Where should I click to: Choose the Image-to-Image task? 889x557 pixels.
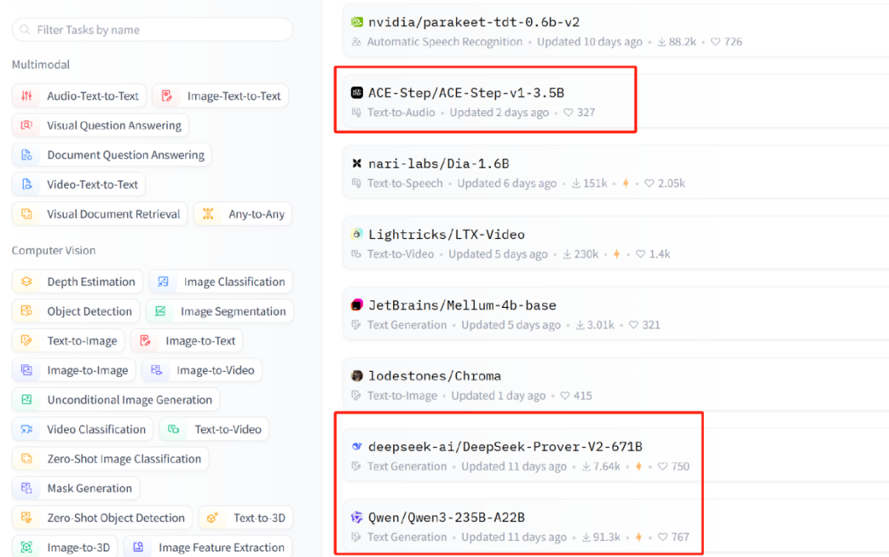click(74, 370)
